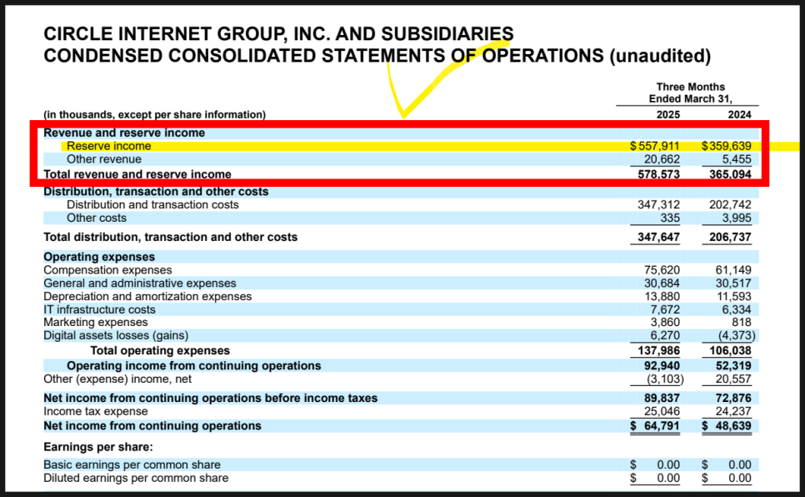Click the value "347,312"

pos(658,204)
